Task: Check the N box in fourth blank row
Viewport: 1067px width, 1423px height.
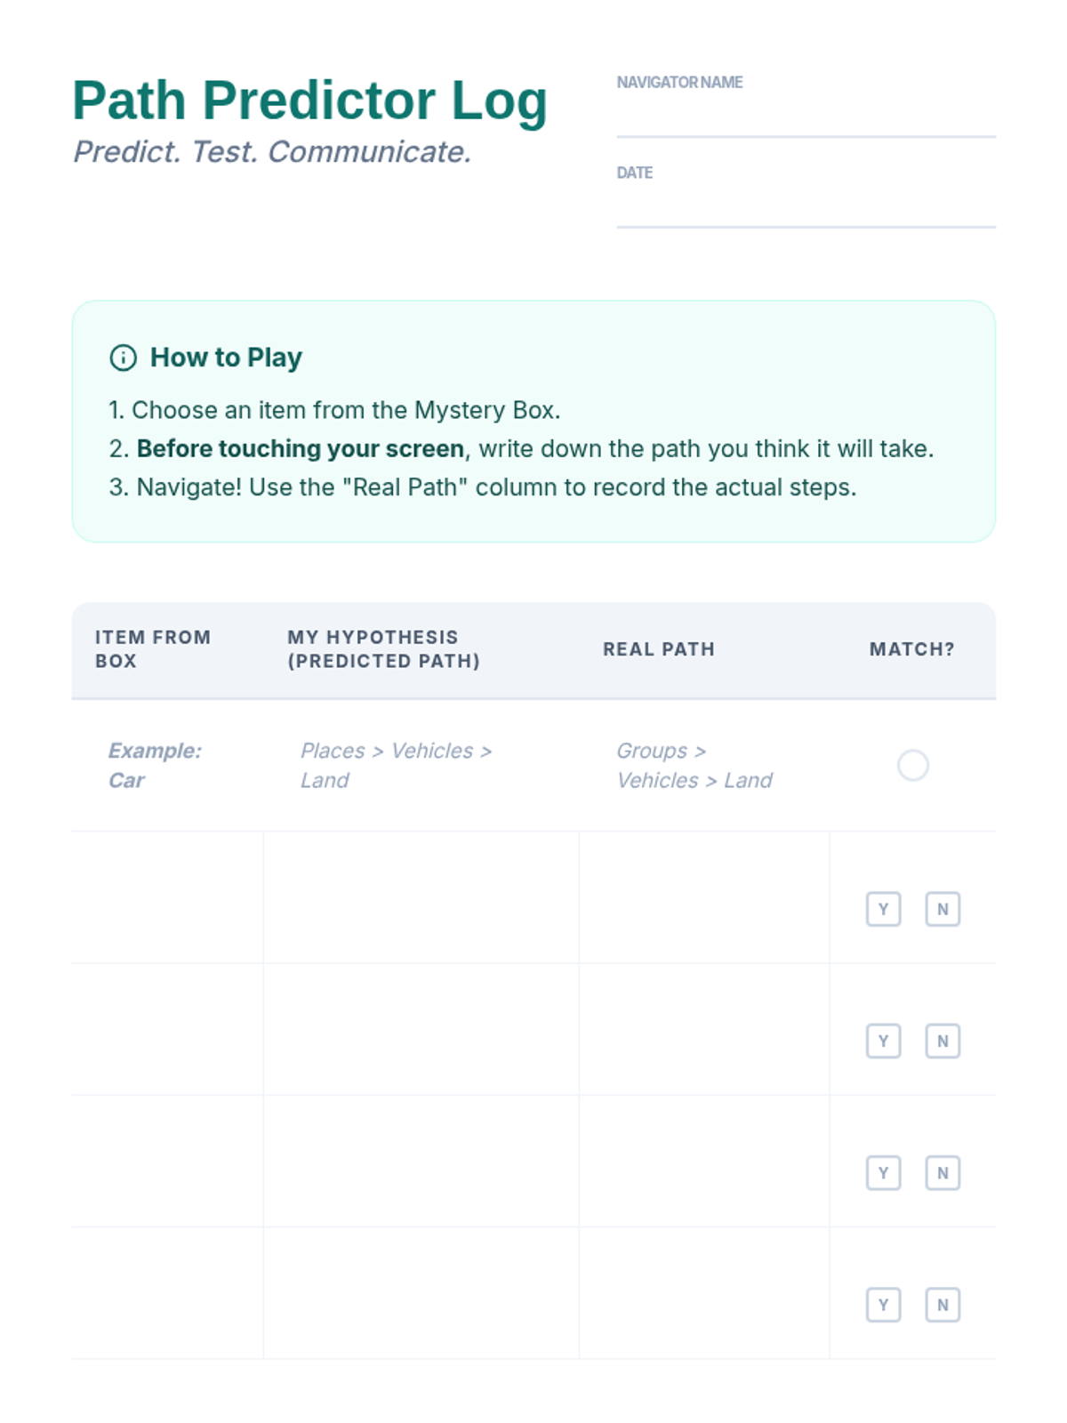Action: [x=943, y=1305]
